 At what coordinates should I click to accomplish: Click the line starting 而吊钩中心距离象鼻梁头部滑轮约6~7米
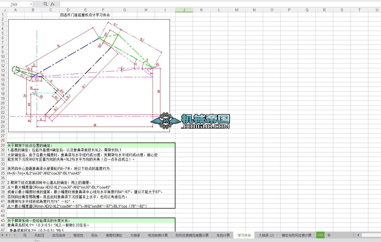[59, 169]
